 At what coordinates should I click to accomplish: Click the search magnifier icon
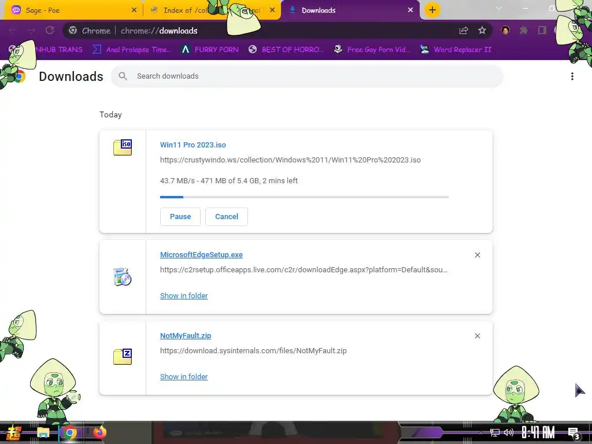pyautogui.click(x=123, y=76)
